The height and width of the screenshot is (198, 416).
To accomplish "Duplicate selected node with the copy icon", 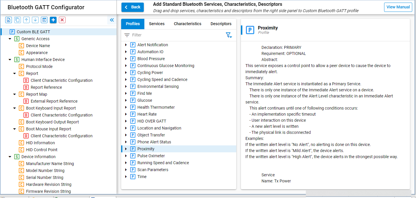I will coord(17,20).
